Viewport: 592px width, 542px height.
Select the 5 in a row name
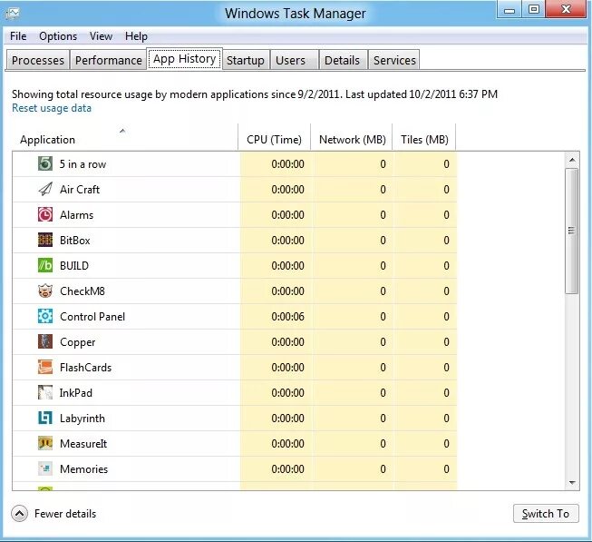[82, 164]
